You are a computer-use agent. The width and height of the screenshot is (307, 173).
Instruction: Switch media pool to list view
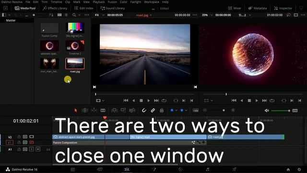pos(66,15)
